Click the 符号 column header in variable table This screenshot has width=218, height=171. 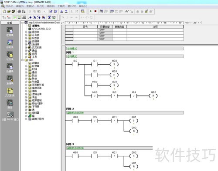coord(85,26)
